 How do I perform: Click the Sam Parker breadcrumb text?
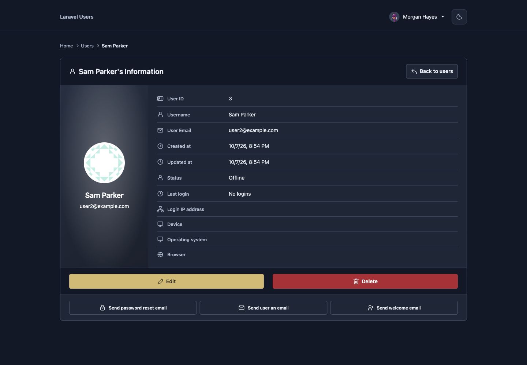click(115, 46)
